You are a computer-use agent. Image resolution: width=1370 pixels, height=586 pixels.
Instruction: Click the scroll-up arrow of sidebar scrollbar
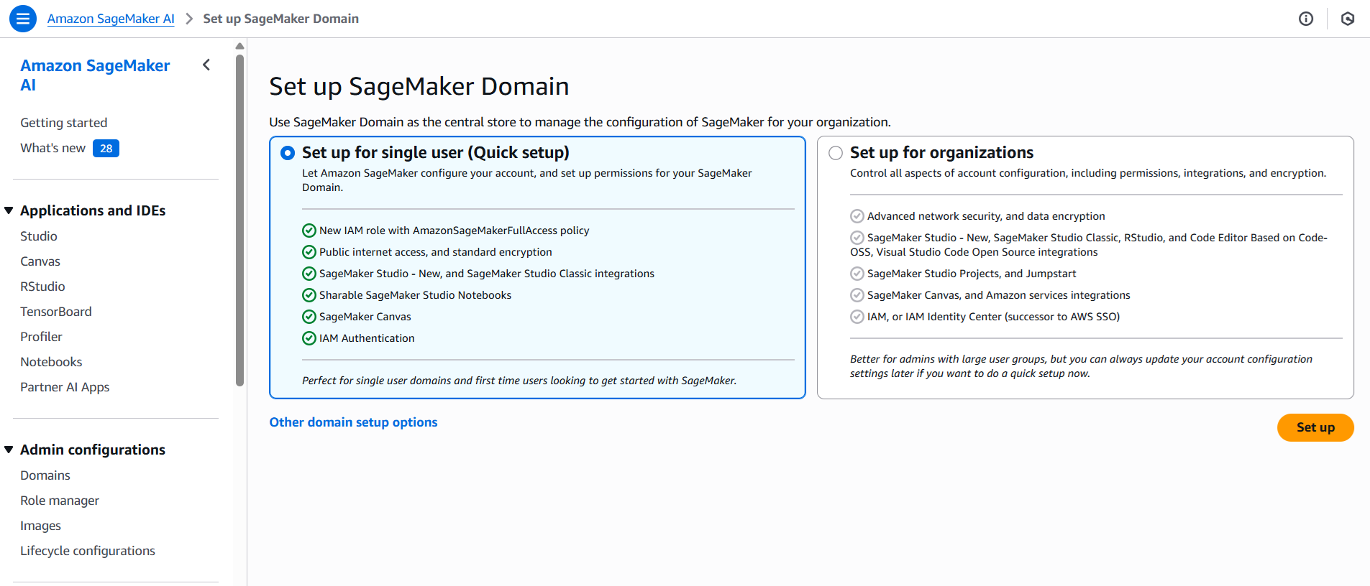click(240, 46)
